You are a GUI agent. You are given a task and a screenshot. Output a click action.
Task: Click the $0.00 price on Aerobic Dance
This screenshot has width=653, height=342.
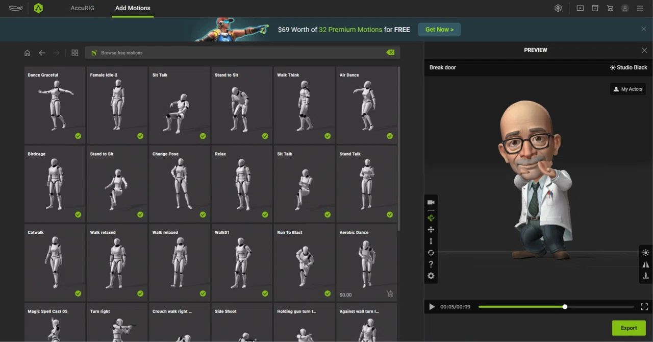click(x=345, y=295)
